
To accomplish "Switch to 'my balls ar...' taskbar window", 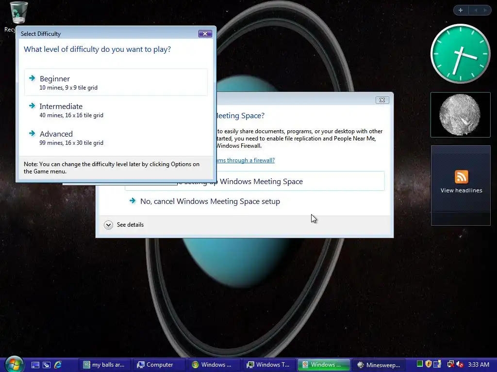I will pos(104,365).
